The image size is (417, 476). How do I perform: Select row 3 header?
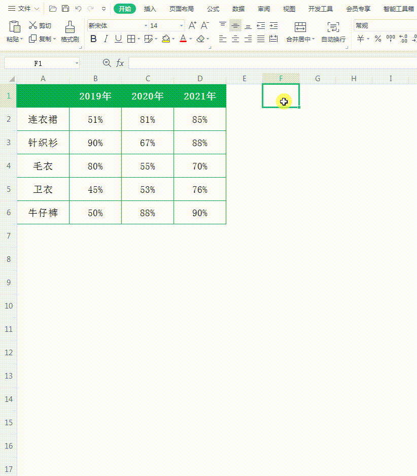pyautogui.click(x=9, y=143)
